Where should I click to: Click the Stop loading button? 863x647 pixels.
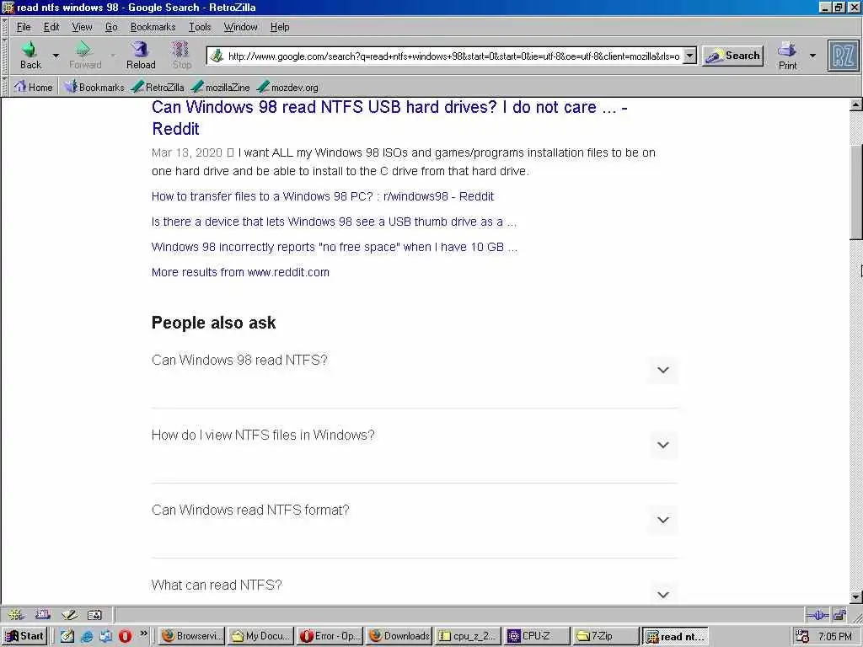(182, 55)
